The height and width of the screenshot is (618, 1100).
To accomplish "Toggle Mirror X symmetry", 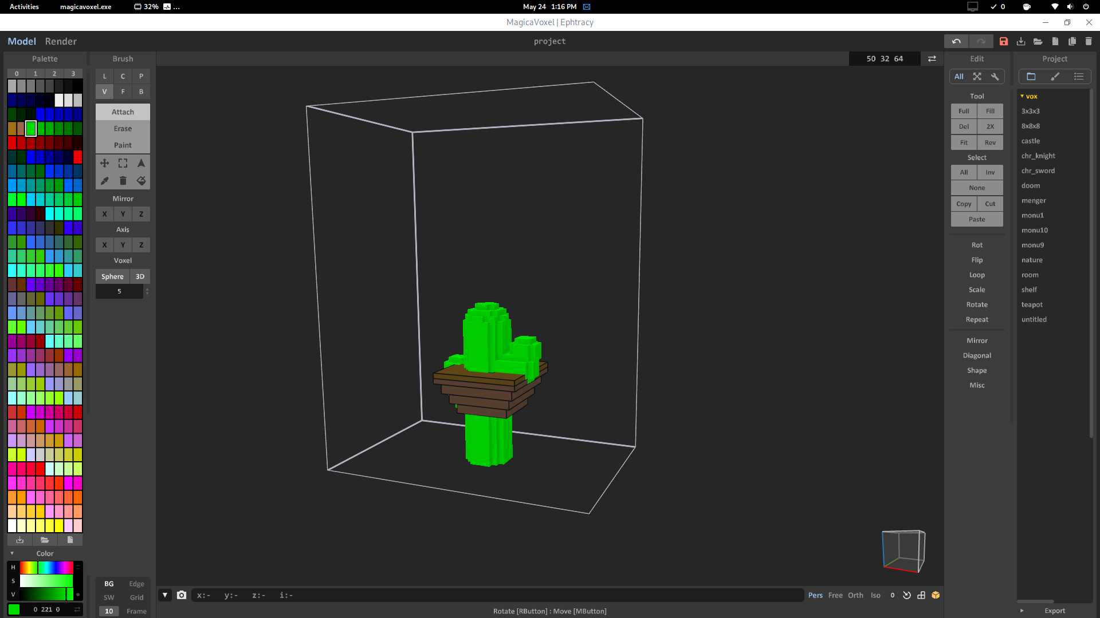I will coord(104,214).
